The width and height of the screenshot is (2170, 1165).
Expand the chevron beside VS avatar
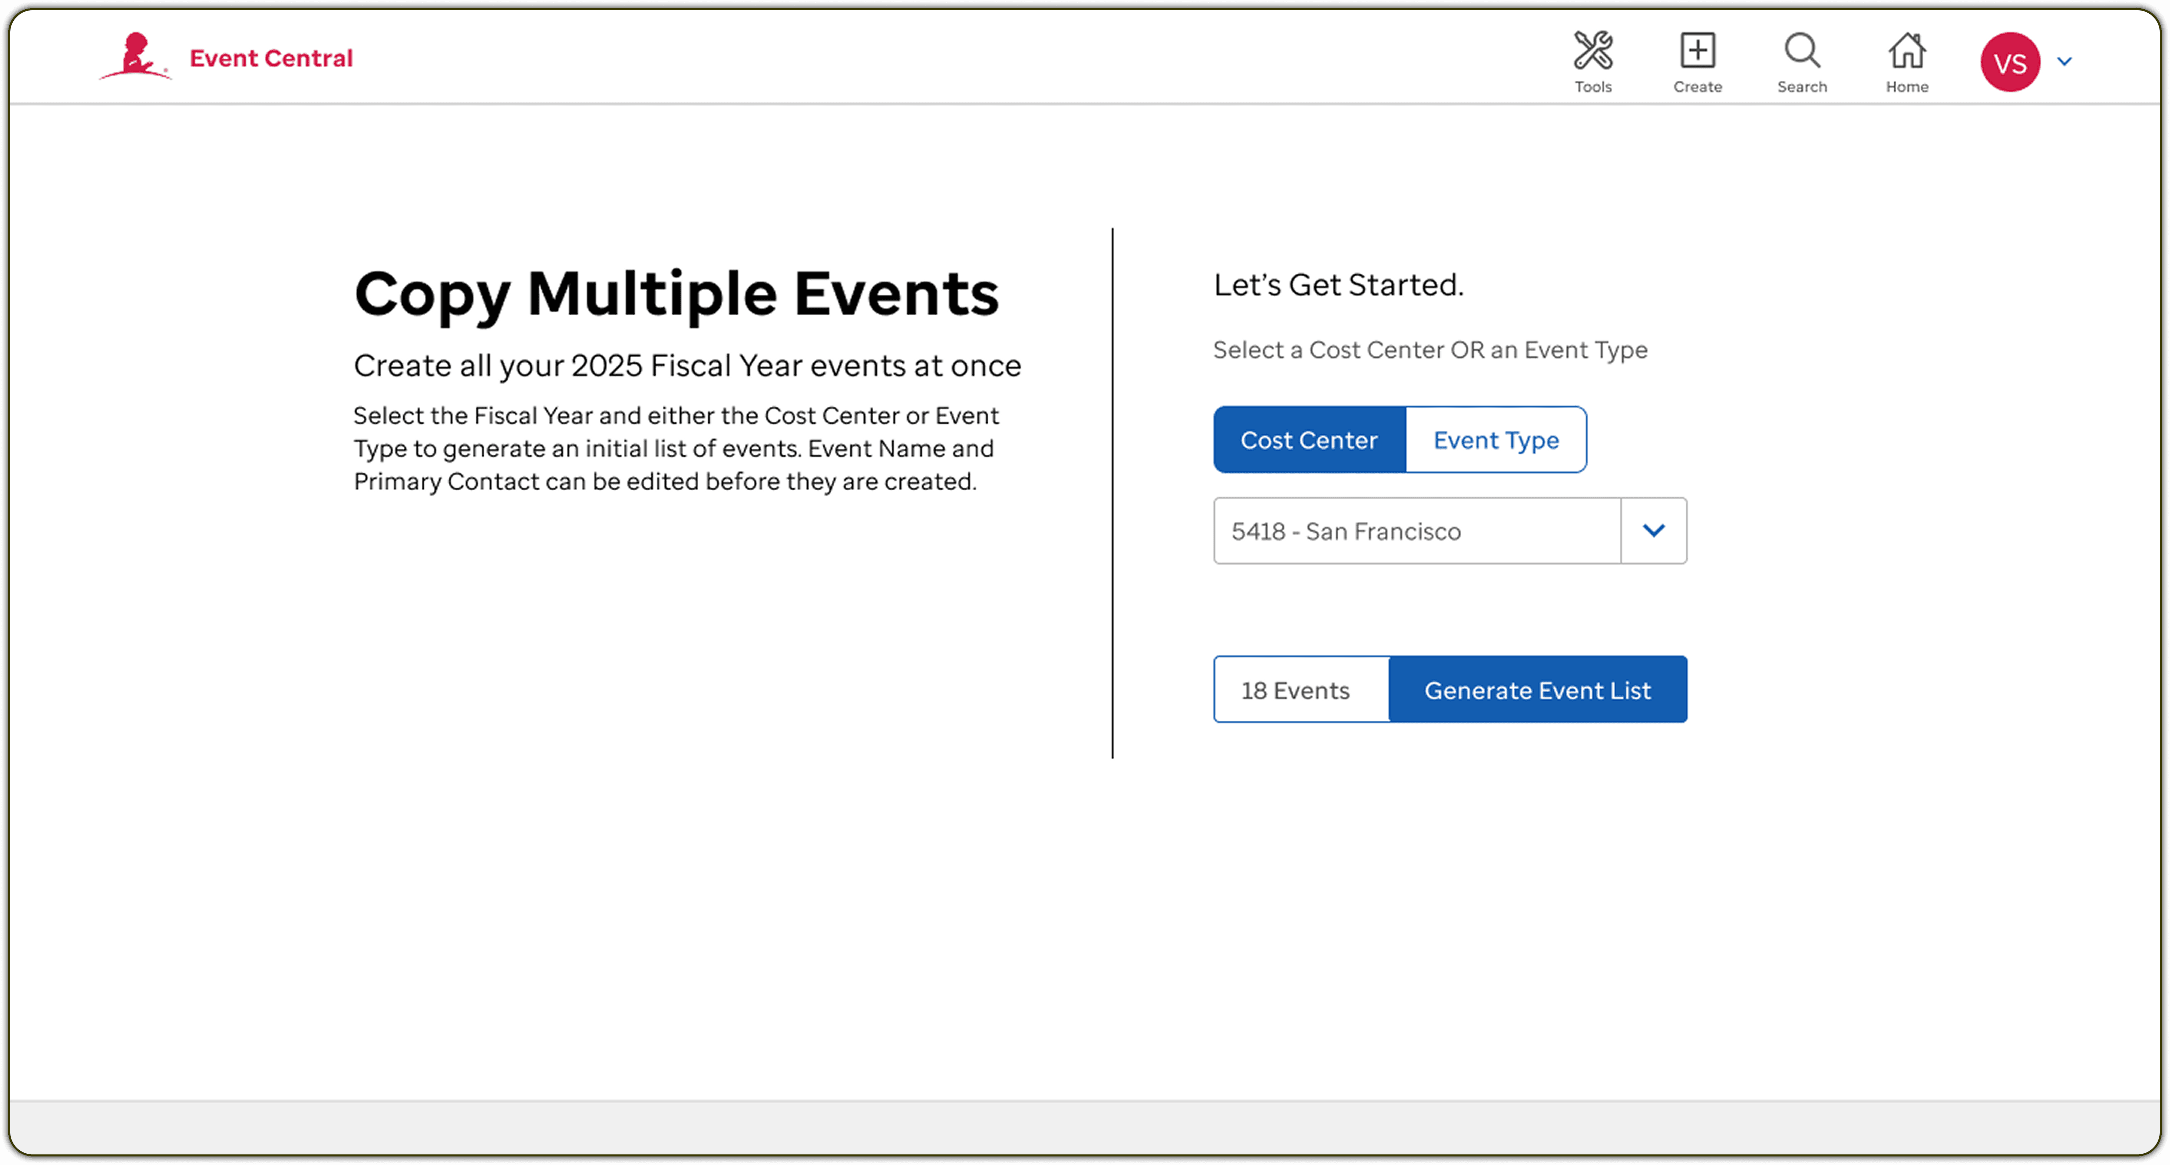coord(2065,61)
